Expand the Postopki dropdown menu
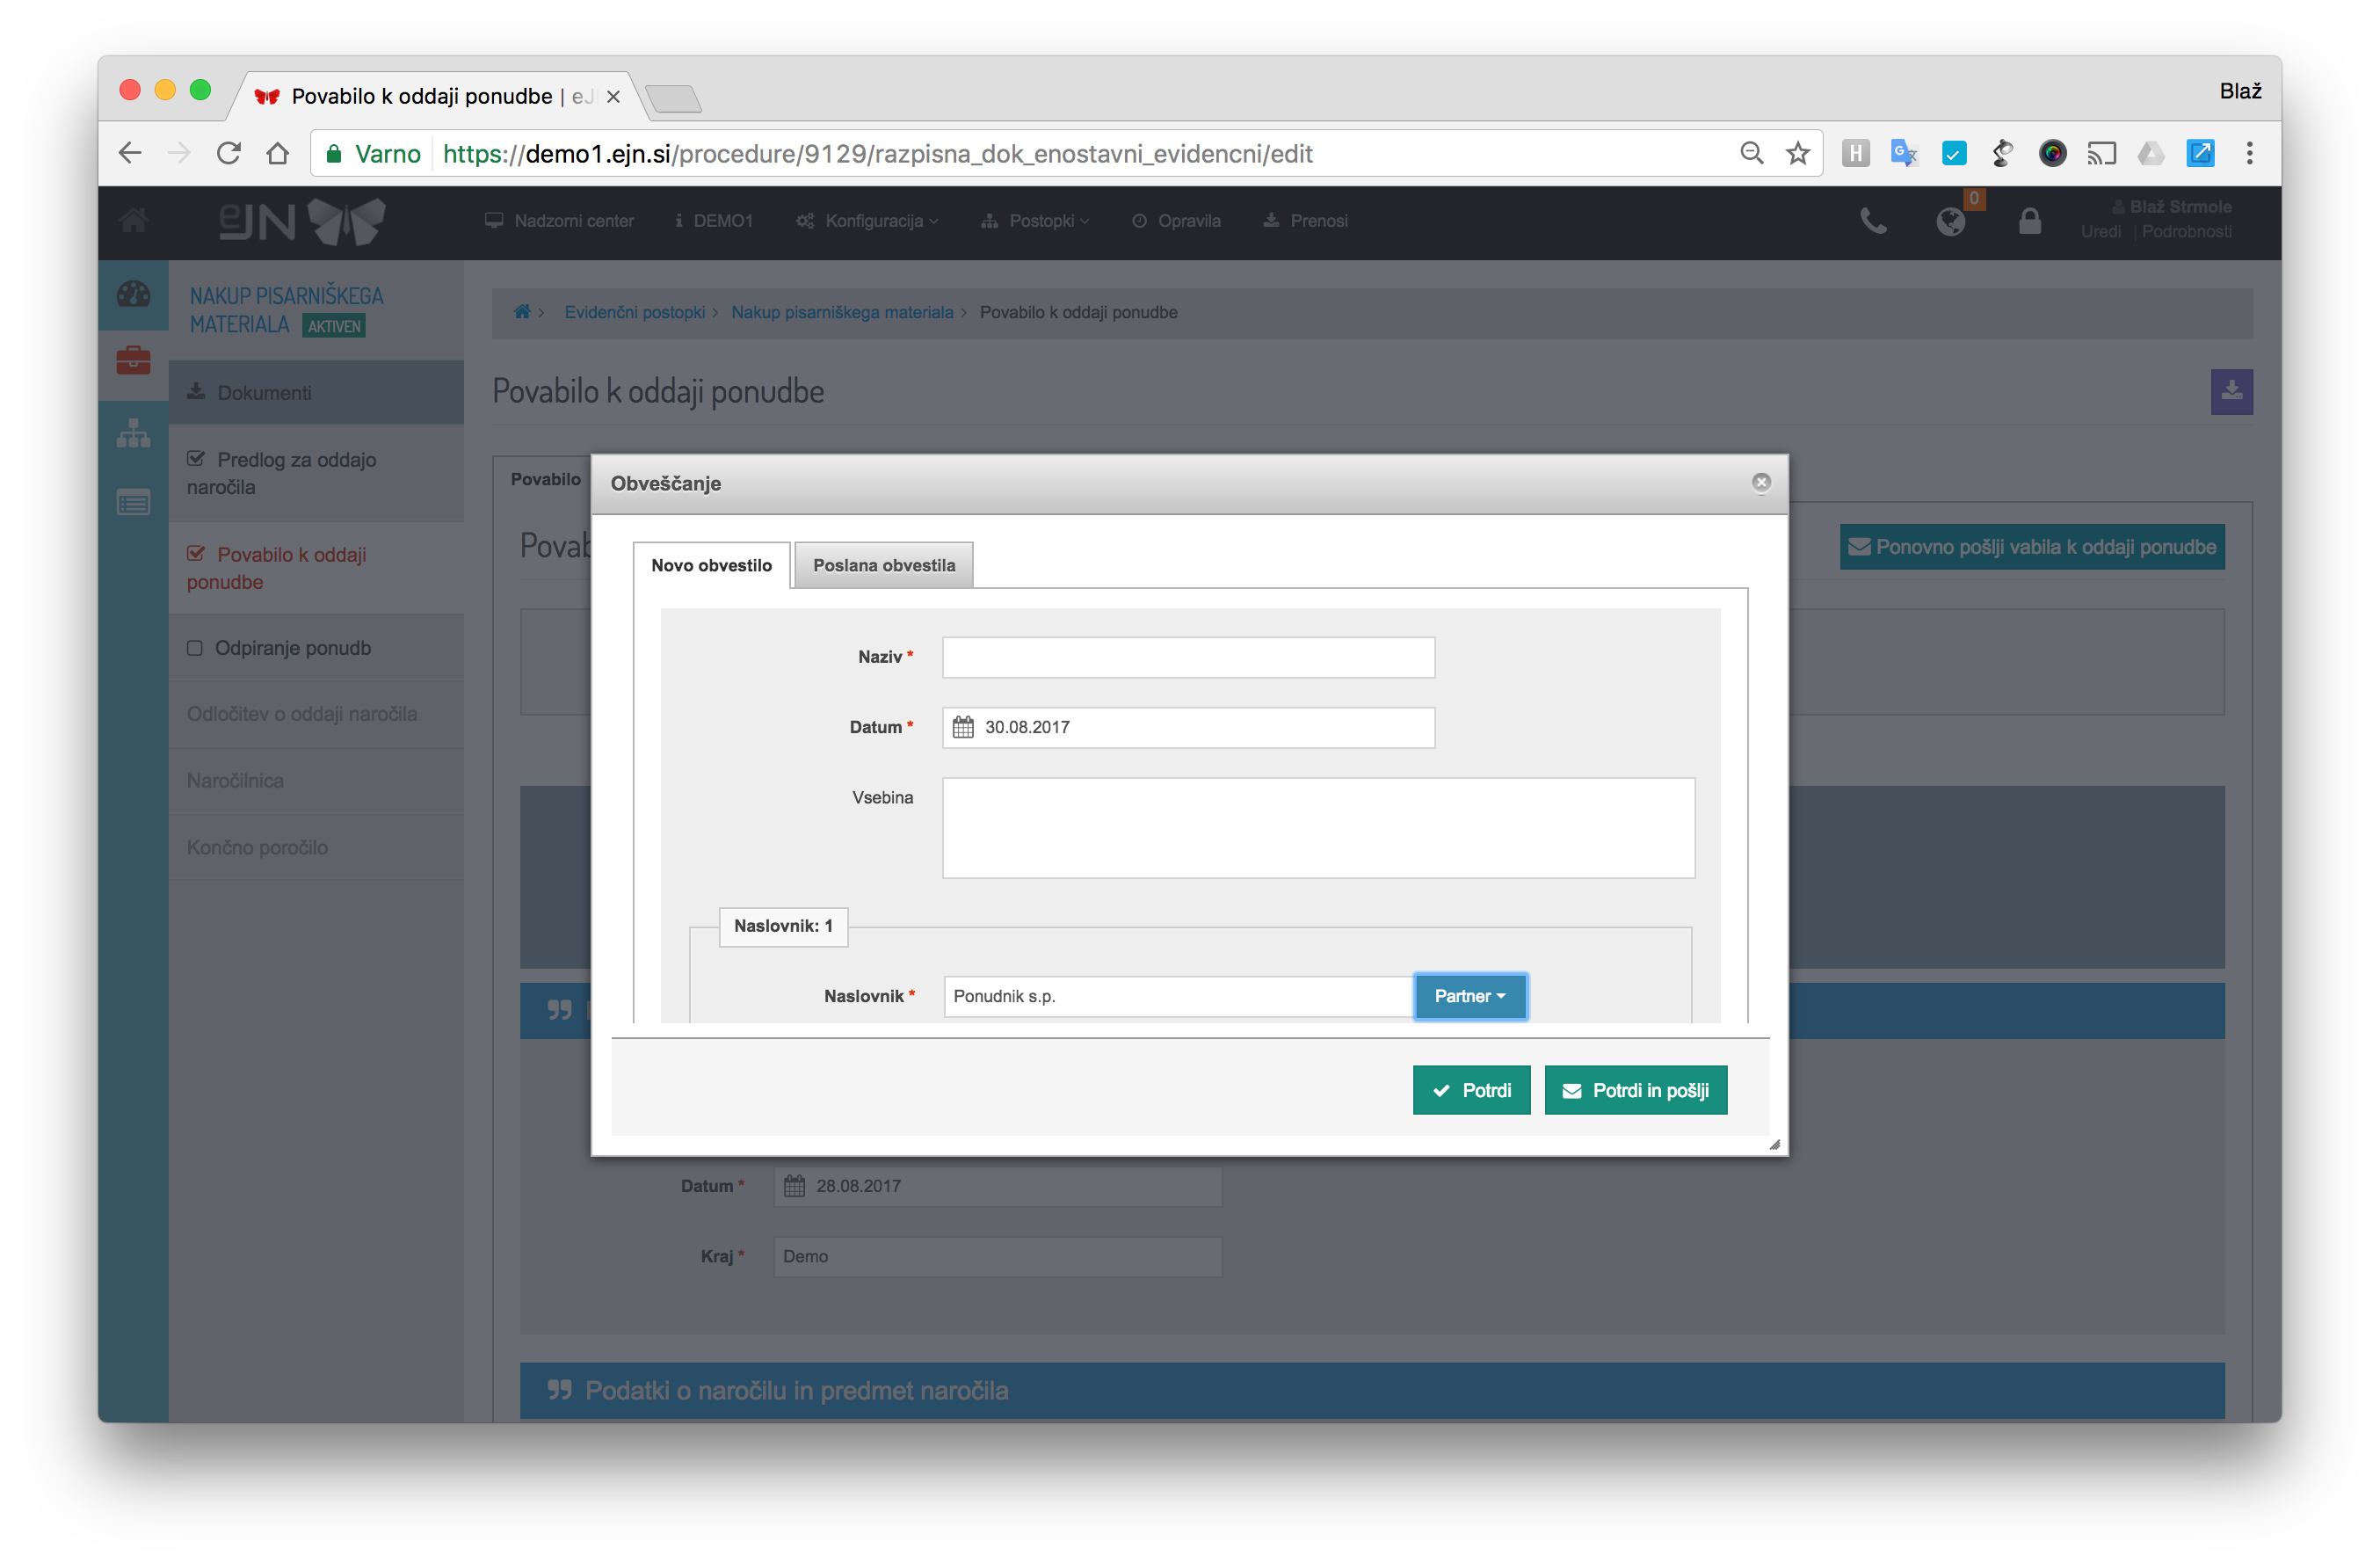 tap(1035, 221)
